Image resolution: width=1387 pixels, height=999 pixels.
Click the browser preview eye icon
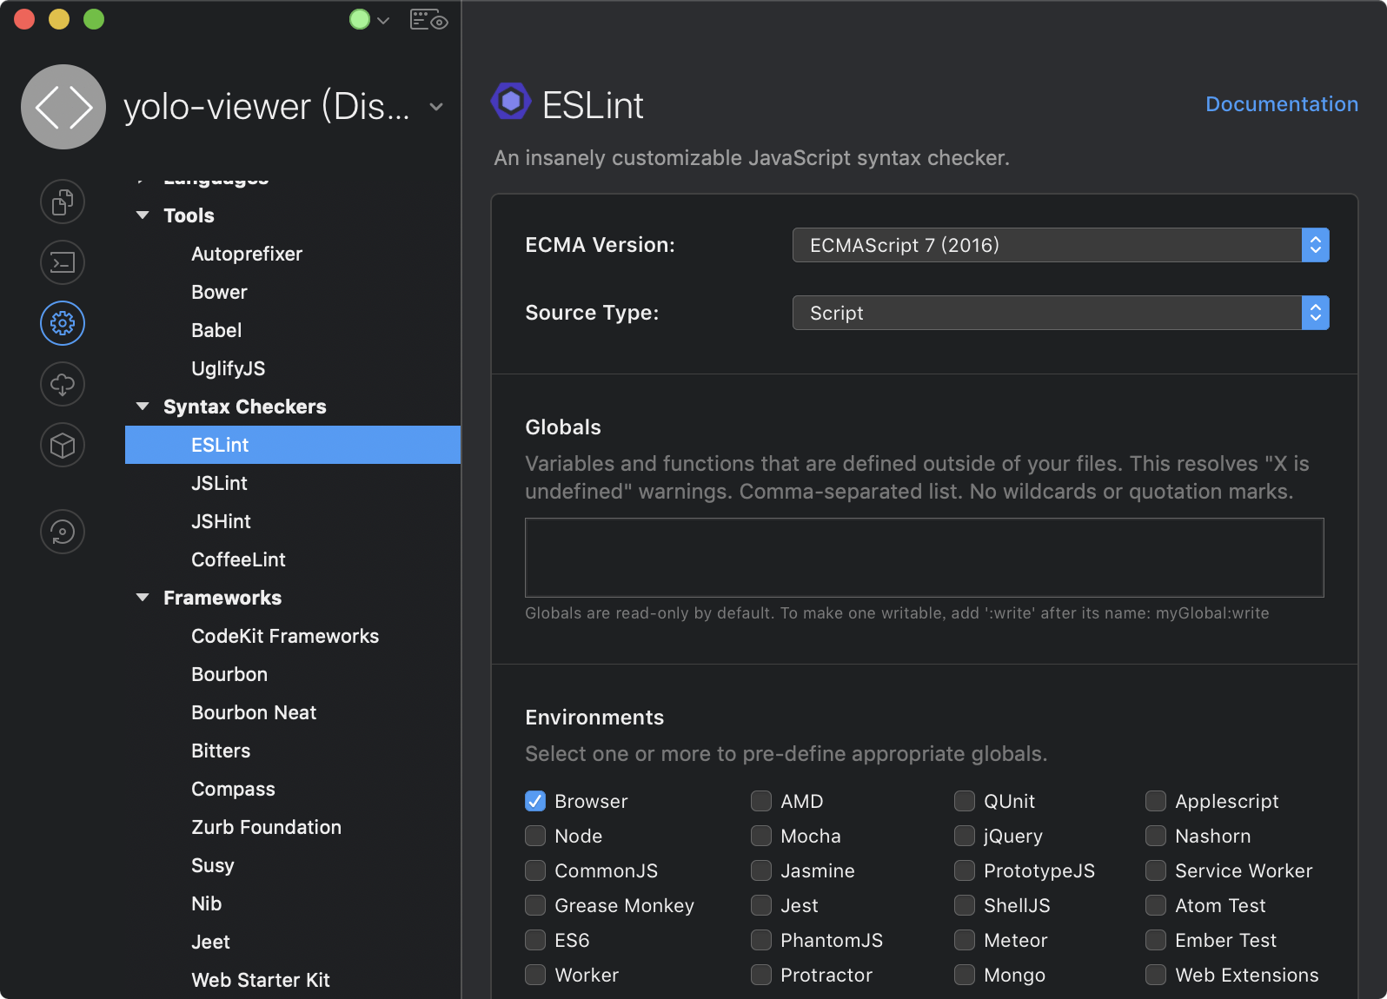coord(428,20)
